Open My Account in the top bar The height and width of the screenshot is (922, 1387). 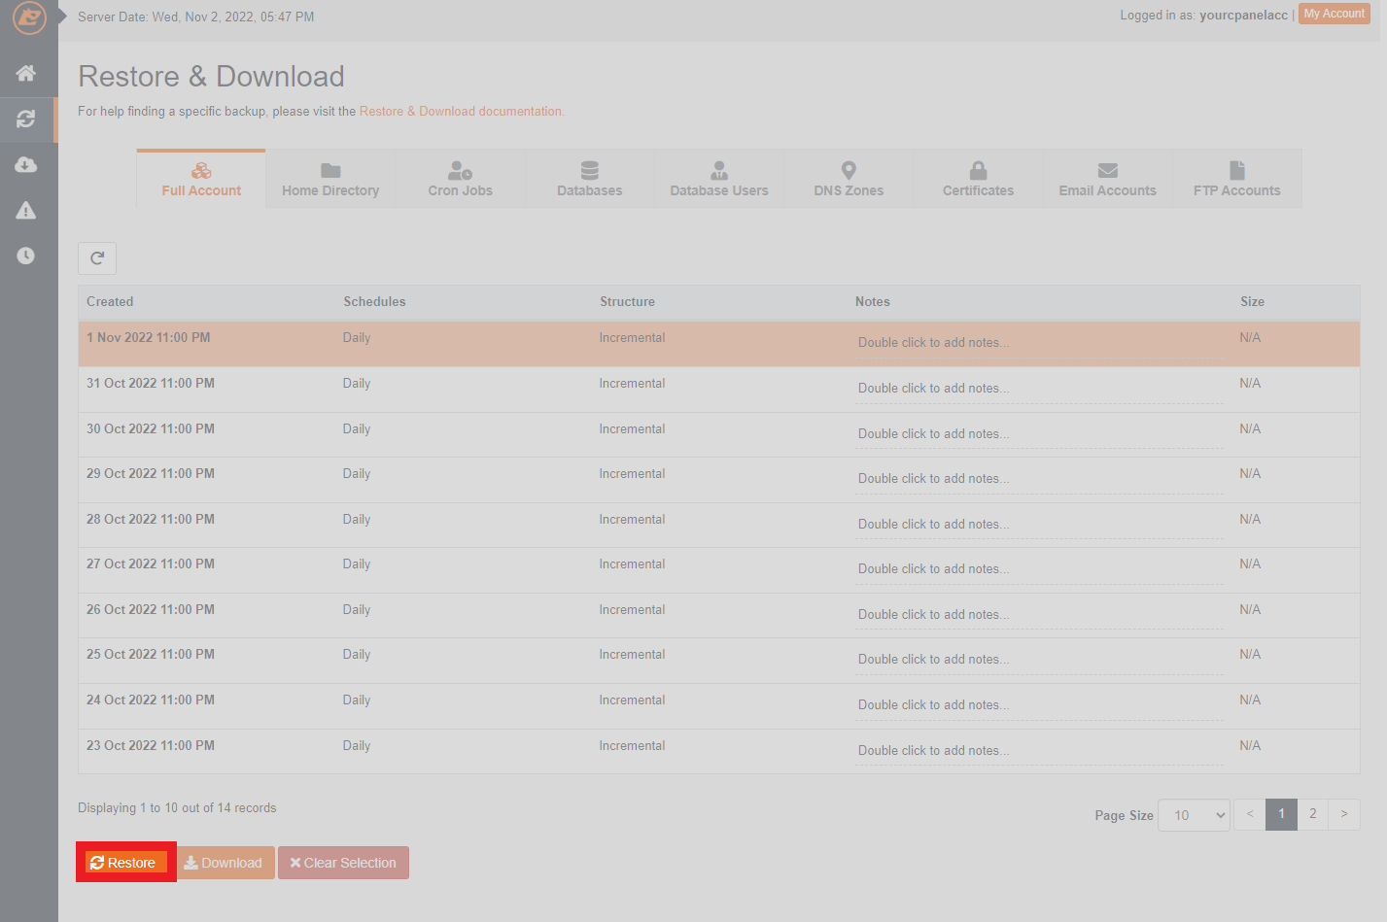tap(1334, 14)
